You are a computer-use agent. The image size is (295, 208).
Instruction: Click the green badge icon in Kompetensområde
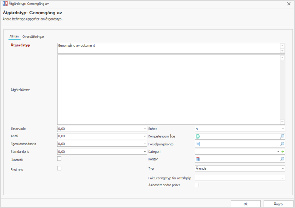point(198,136)
